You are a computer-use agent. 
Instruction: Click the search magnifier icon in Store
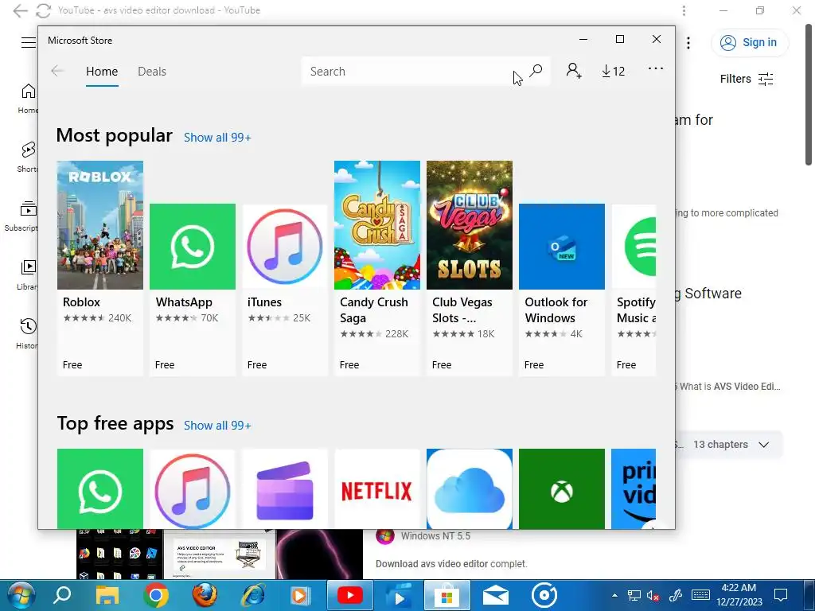536,71
